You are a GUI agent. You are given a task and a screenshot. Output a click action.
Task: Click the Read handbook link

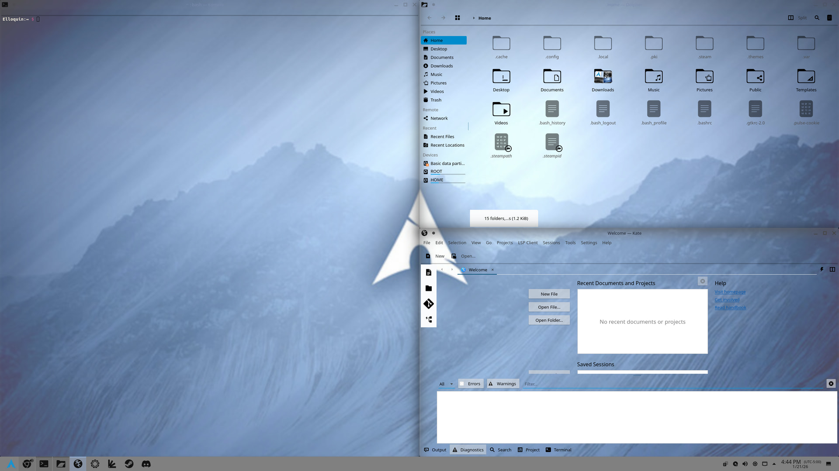tap(730, 307)
